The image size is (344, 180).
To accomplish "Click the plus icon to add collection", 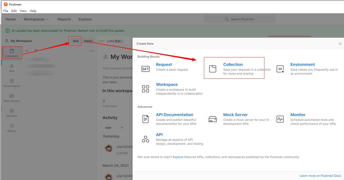I will (x=27, y=51).
